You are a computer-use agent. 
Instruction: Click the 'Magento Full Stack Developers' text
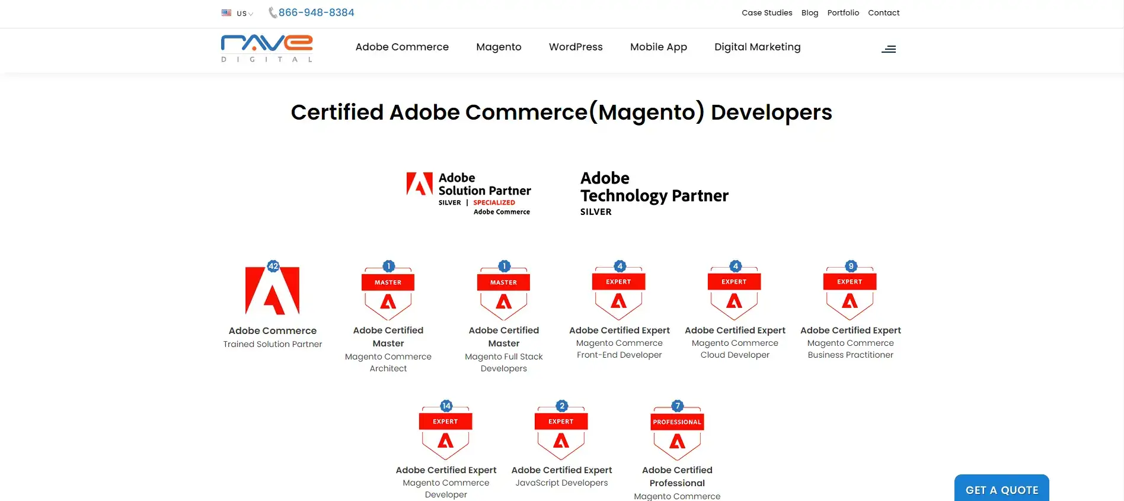coord(504,362)
